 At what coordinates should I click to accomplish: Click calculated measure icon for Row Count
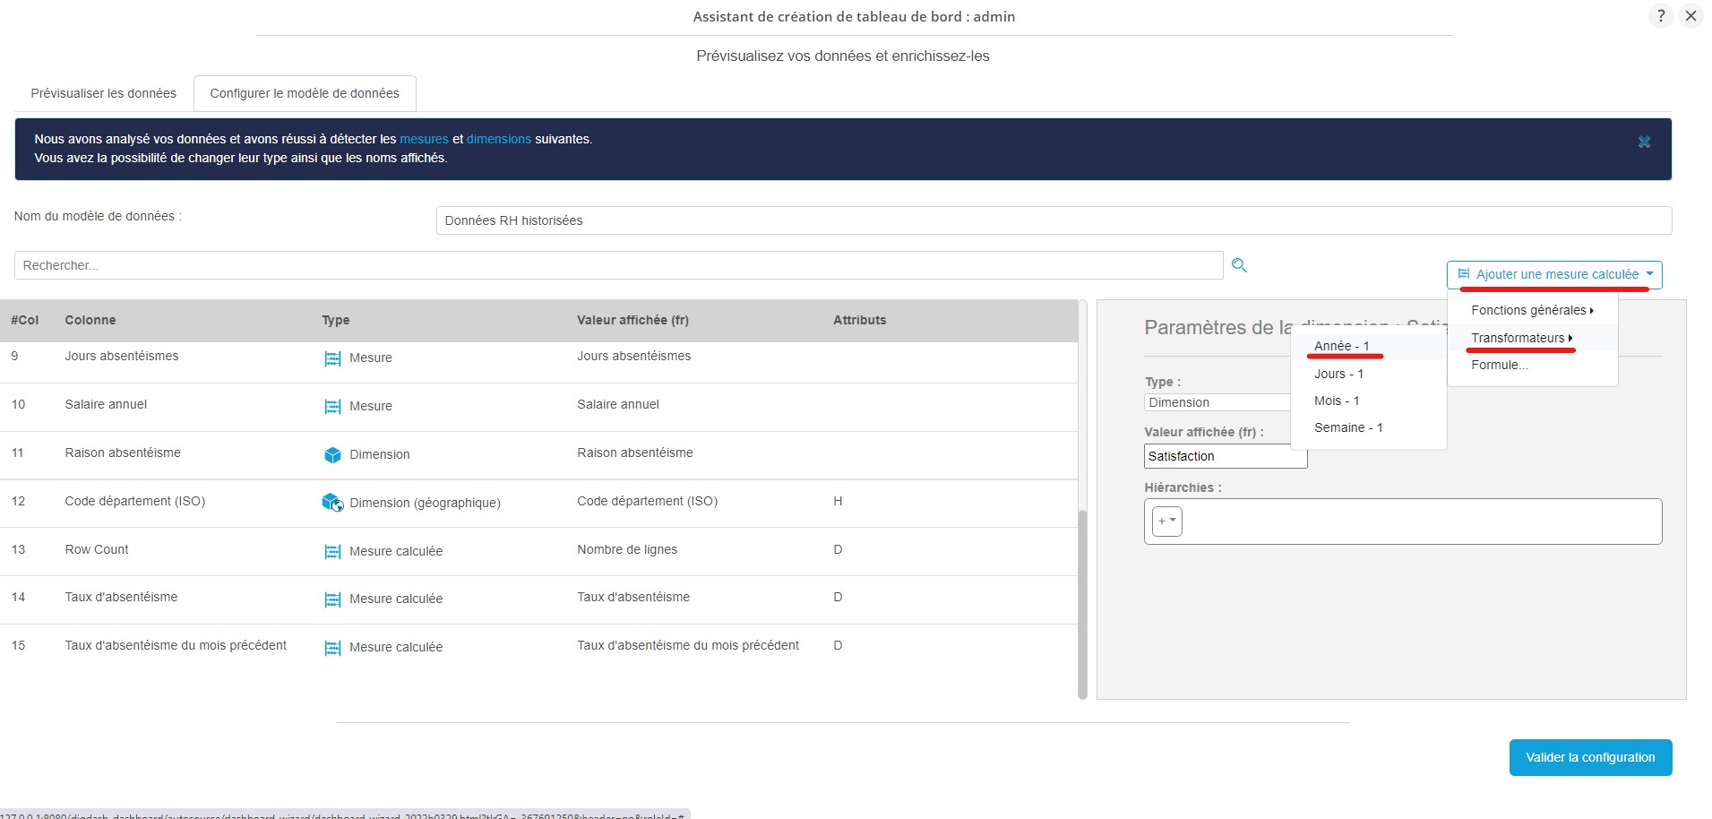click(x=332, y=552)
